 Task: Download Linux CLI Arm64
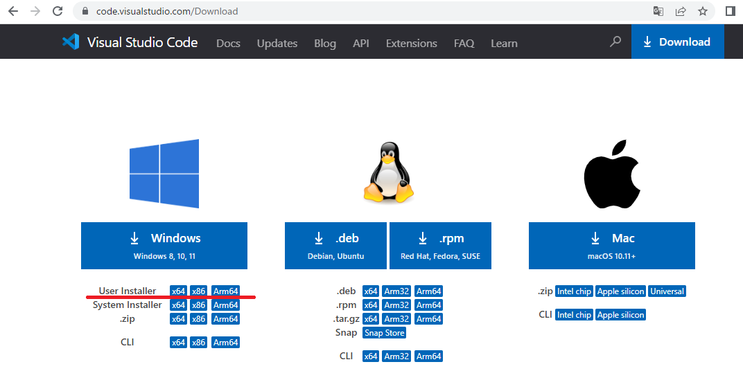point(429,356)
